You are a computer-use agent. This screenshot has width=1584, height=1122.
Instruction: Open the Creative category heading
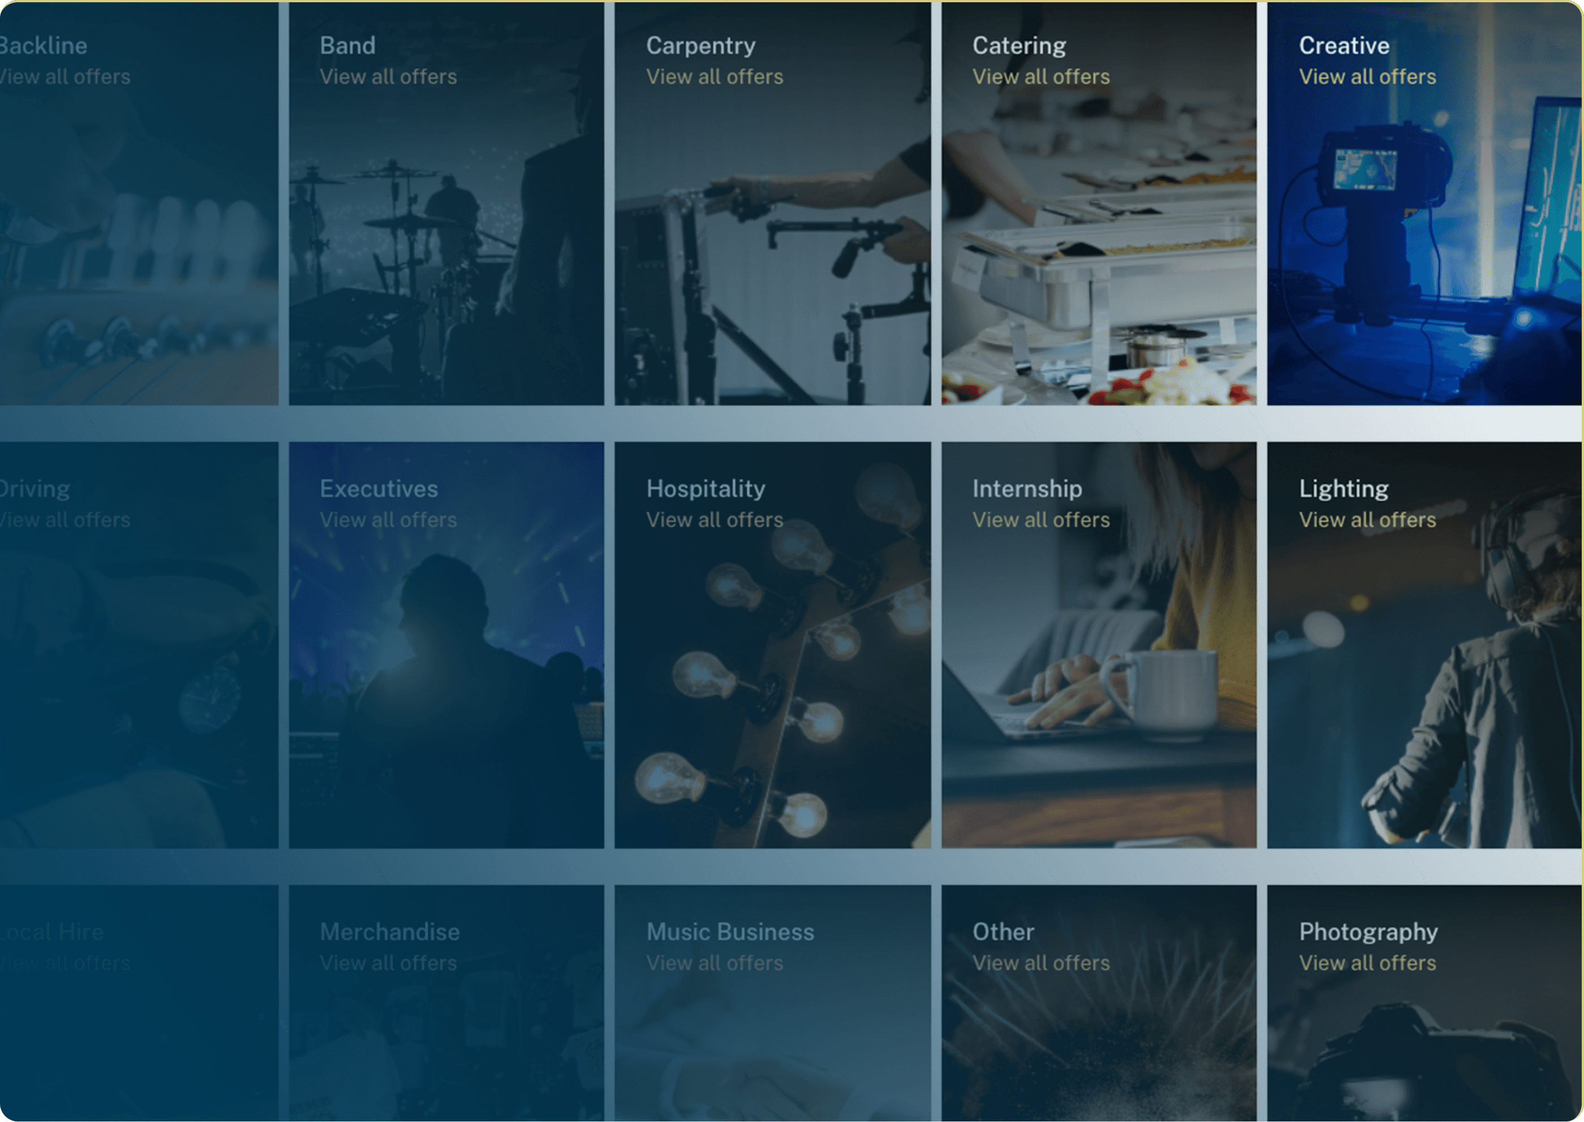[1344, 46]
